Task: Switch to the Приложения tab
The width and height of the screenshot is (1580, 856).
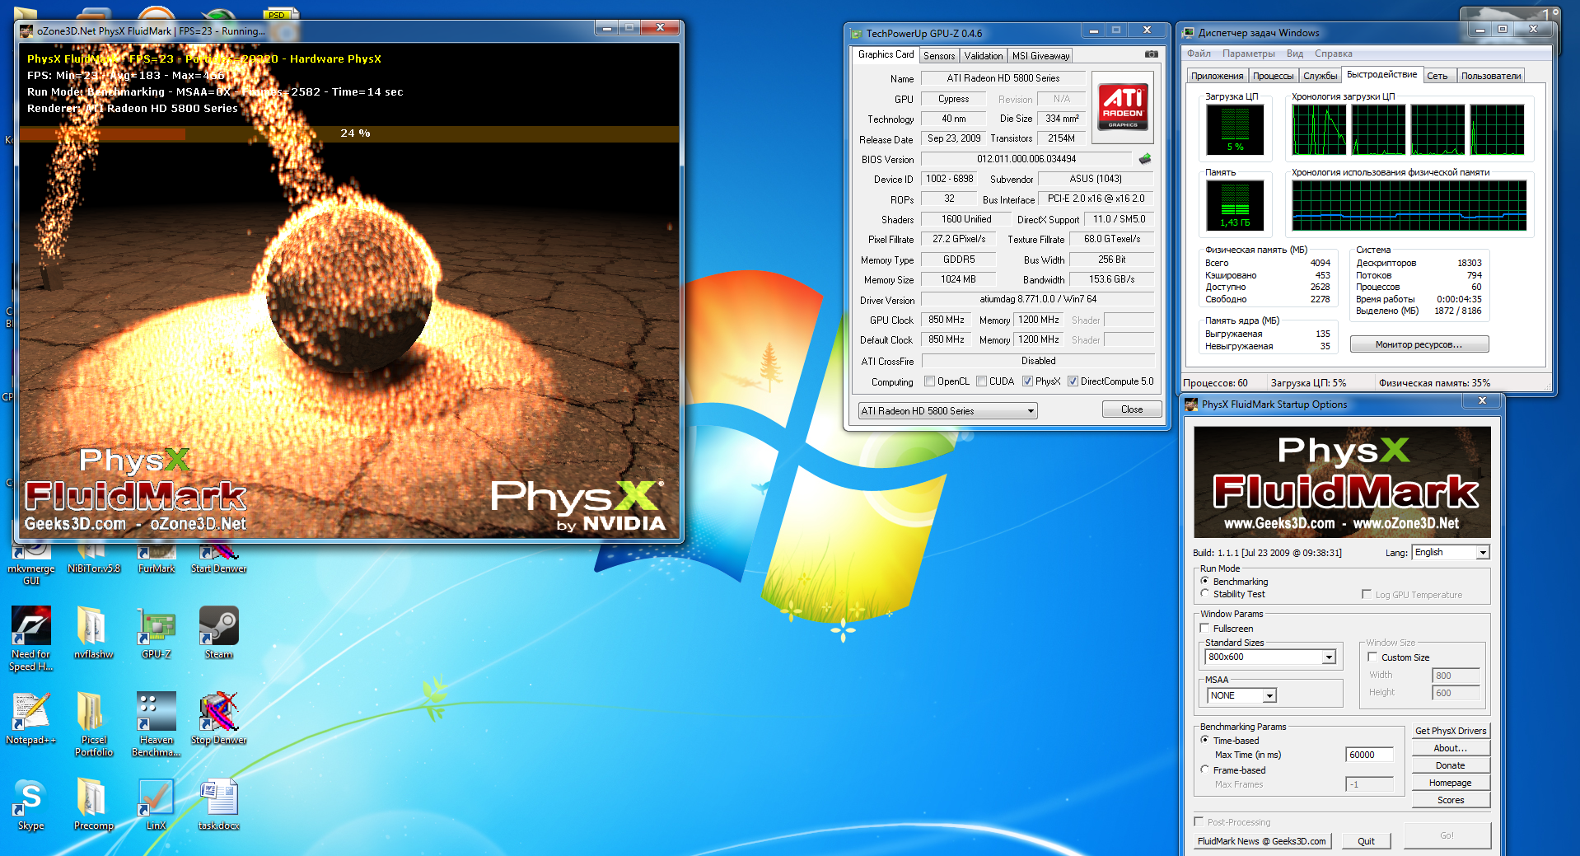Action: tap(1218, 76)
